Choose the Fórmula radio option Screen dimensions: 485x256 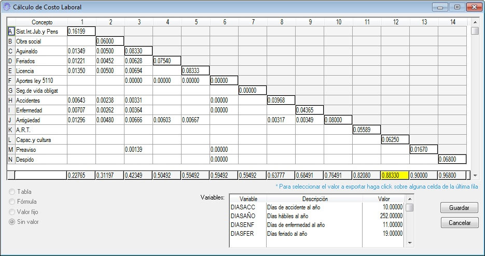tap(12, 202)
